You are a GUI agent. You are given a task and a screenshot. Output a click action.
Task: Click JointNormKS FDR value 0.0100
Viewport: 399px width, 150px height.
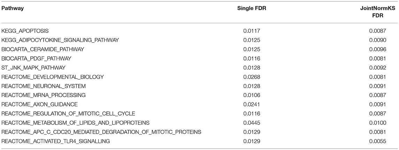(x=378, y=123)
